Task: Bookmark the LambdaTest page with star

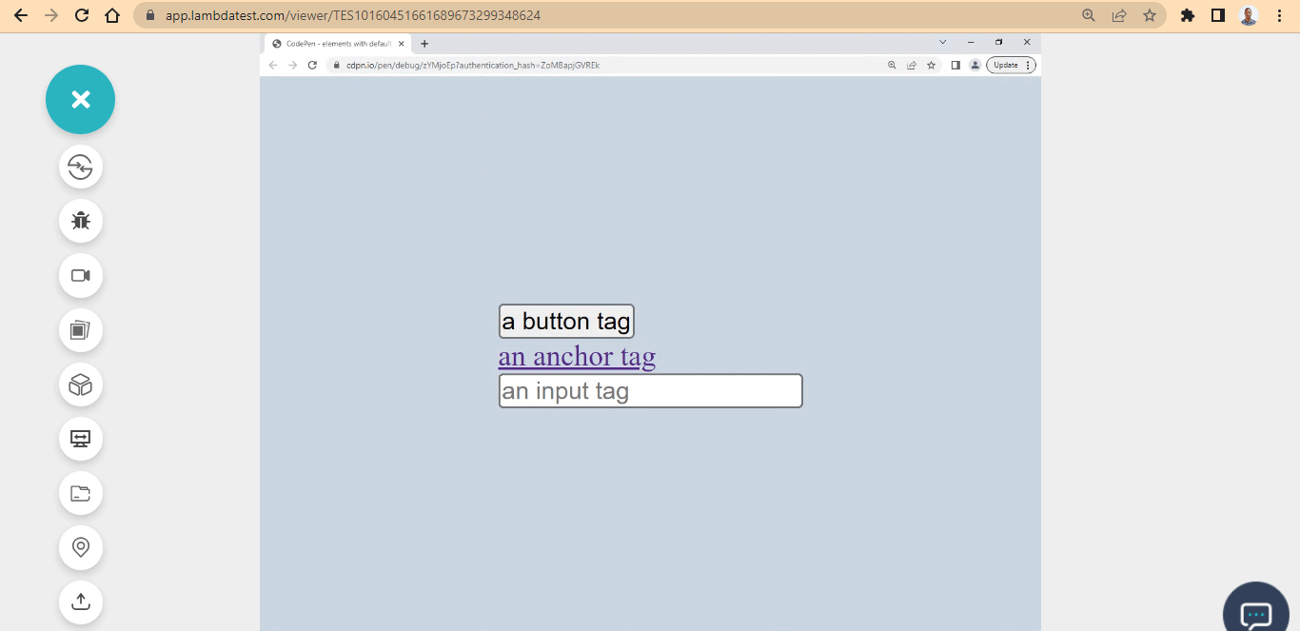Action: [x=1150, y=15]
